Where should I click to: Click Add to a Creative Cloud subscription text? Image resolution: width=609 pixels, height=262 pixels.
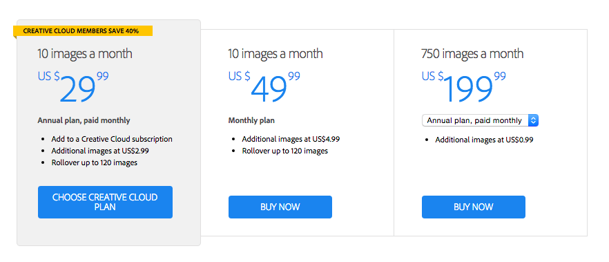tap(112, 139)
